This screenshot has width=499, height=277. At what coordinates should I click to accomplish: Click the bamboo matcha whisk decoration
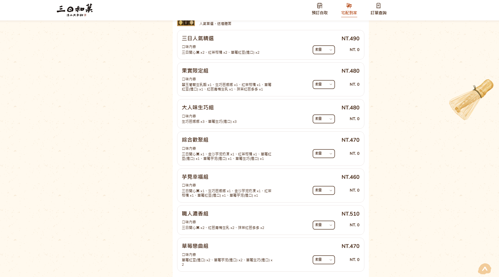click(471, 99)
